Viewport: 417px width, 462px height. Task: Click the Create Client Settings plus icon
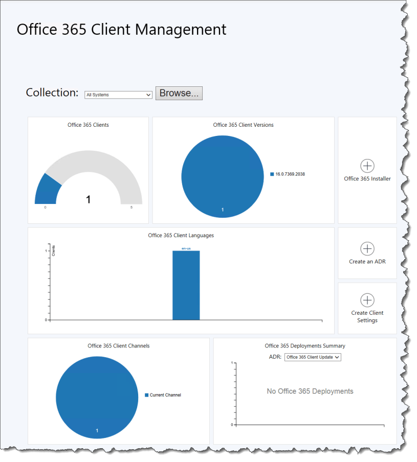(x=367, y=300)
